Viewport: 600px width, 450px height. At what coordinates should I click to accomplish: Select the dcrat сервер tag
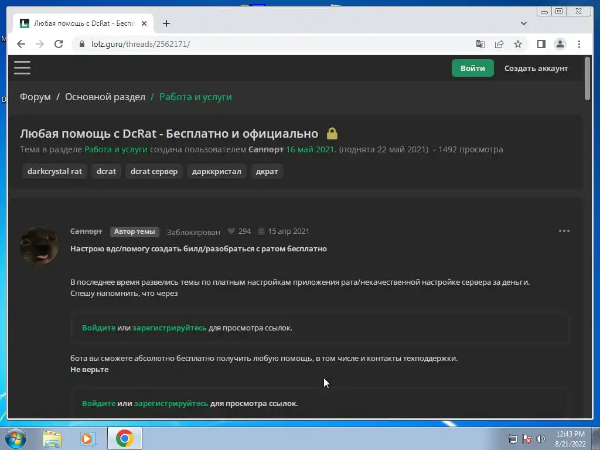pos(154,171)
